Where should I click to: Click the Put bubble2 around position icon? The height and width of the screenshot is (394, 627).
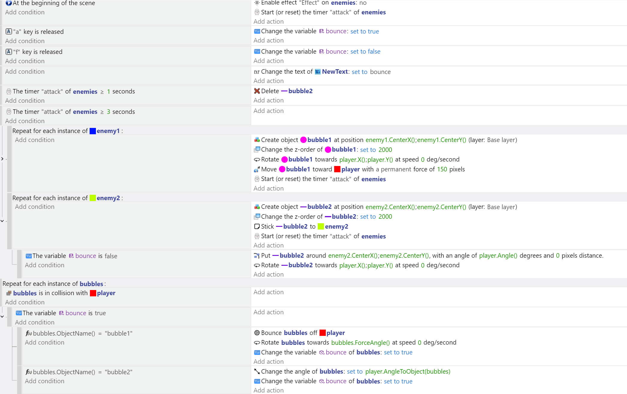point(257,256)
